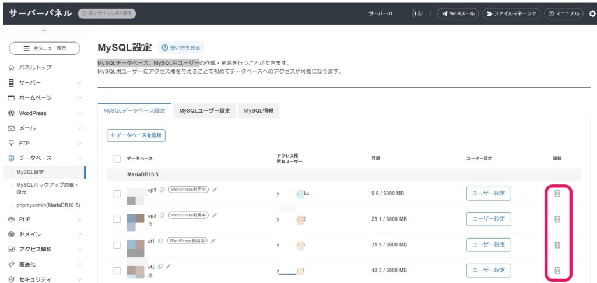Copy the wt2 database name

(160, 266)
